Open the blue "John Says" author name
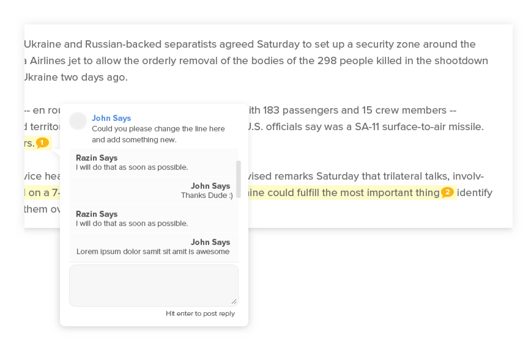Image resolution: width=531 pixels, height=347 pixels. tap(111, 118)
